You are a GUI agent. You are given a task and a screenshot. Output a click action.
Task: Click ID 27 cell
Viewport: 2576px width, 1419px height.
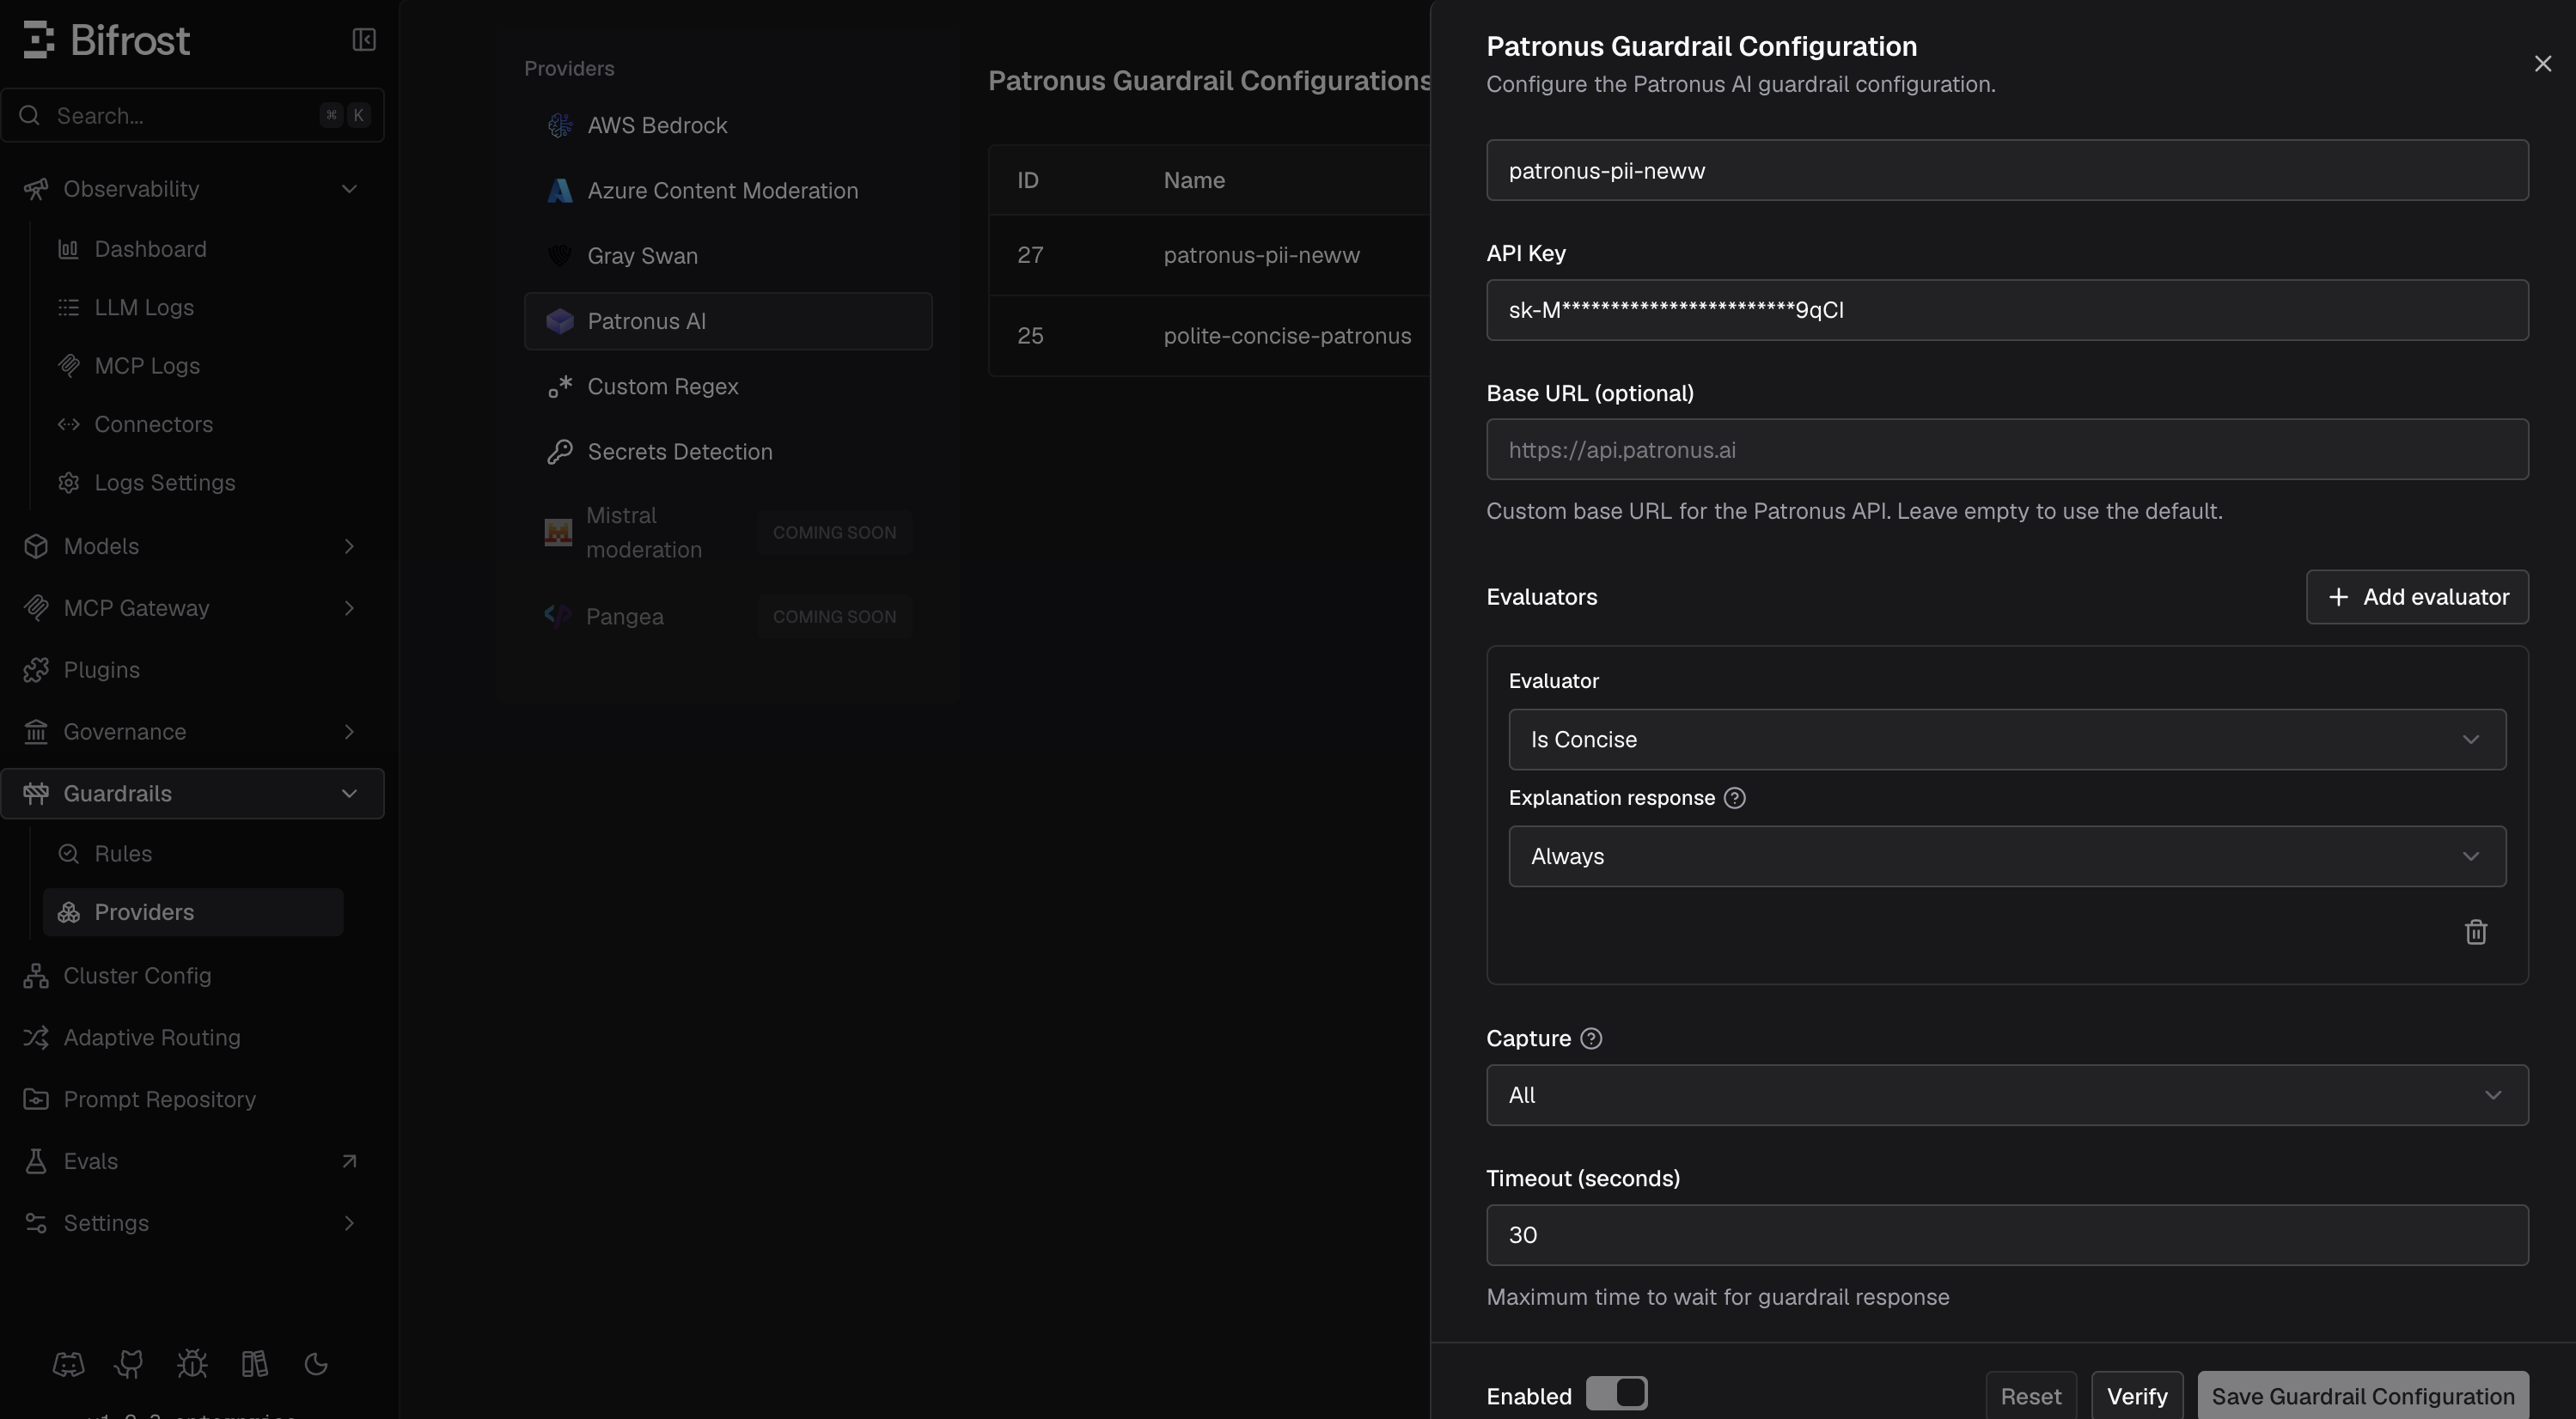1030,255
